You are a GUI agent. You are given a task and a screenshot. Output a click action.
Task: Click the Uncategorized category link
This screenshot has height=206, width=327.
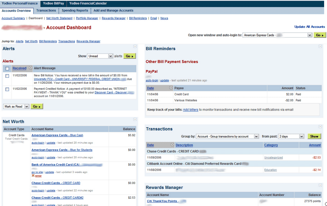[x=274, y=158]
